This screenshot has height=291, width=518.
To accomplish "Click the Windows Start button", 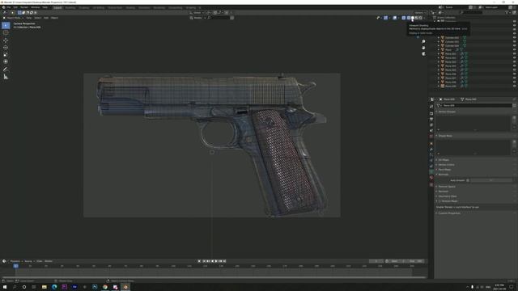I will 5,287.
